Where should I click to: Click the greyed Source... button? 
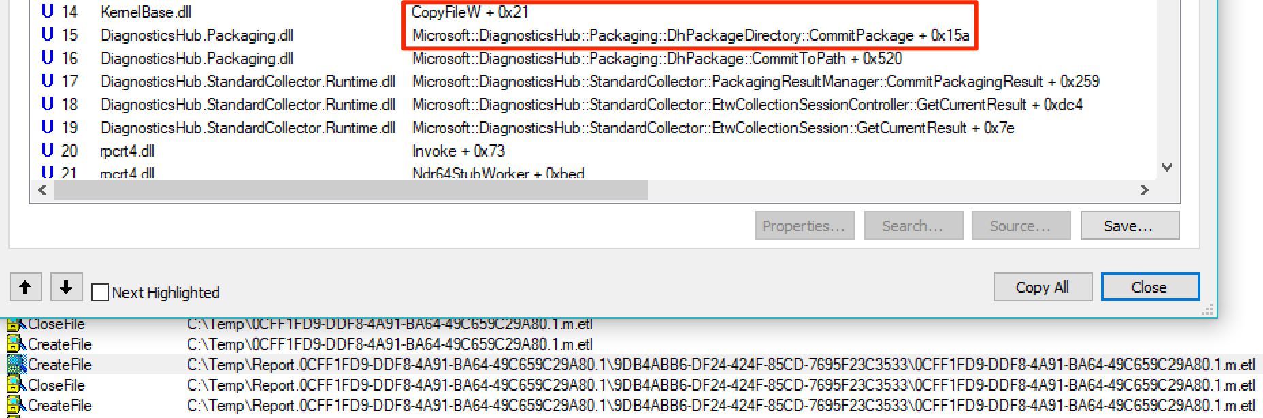pos(1021,226)
